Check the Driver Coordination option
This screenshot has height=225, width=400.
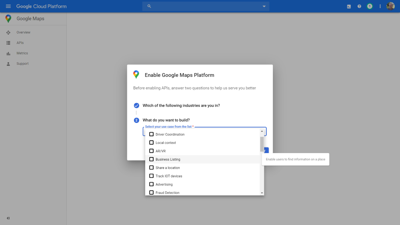(x=151, y=134)
